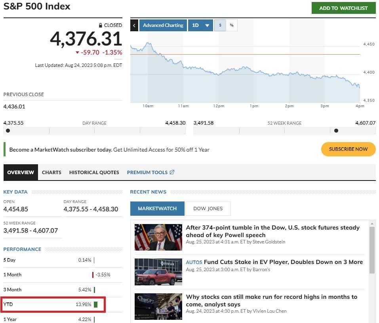Click the scroll-up arrow on the news scrollbar
Viewport: 379px width, 323px height.
[x=372, y=223]
